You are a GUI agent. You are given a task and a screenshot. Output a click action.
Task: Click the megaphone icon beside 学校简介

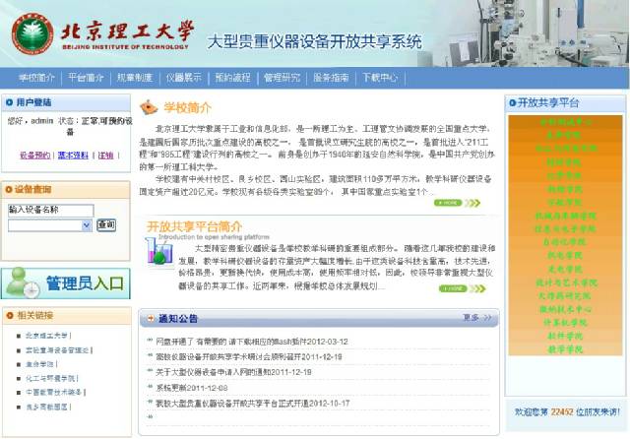click(149, 107)
